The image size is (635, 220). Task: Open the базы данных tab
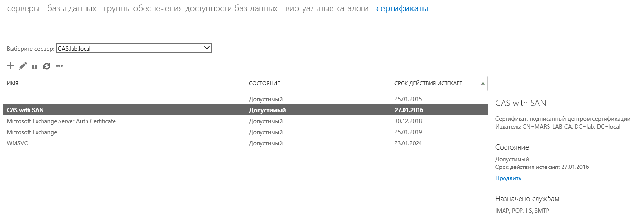72,9
